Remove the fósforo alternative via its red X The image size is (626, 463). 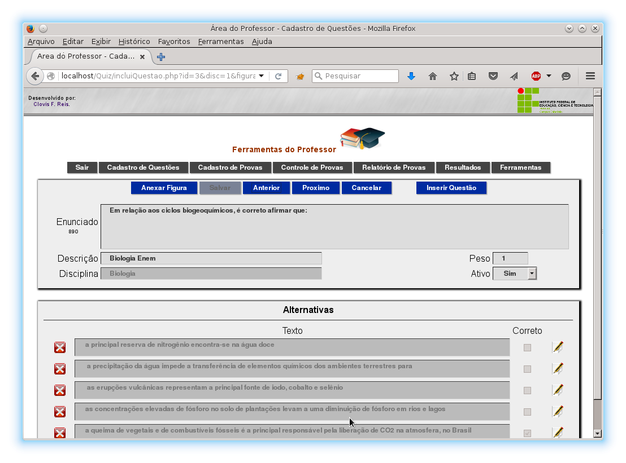59,411
